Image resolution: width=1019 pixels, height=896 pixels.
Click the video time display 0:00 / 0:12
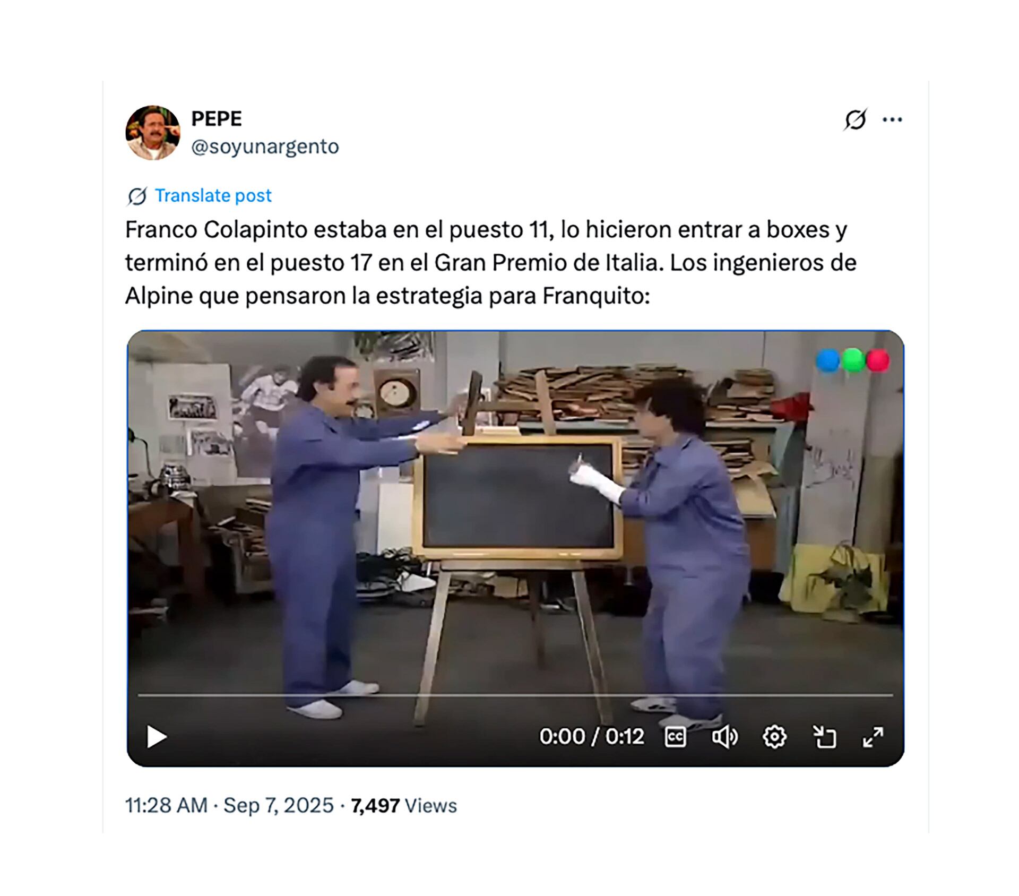[x=592, y=737]
